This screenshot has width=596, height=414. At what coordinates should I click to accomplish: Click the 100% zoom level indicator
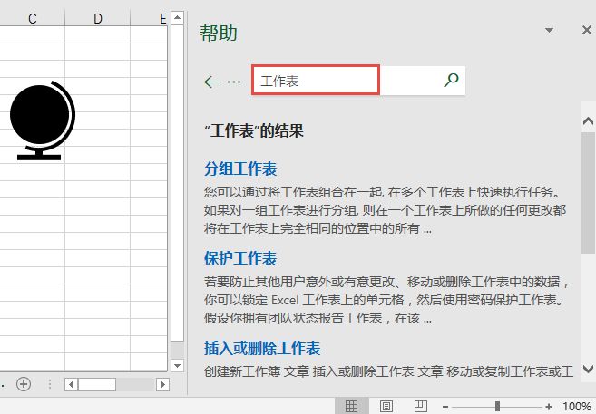[577, 406]
